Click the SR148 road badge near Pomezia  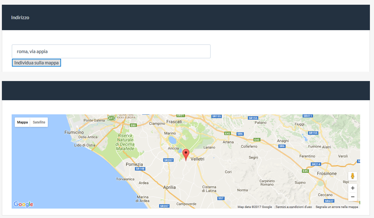point(140,169)
